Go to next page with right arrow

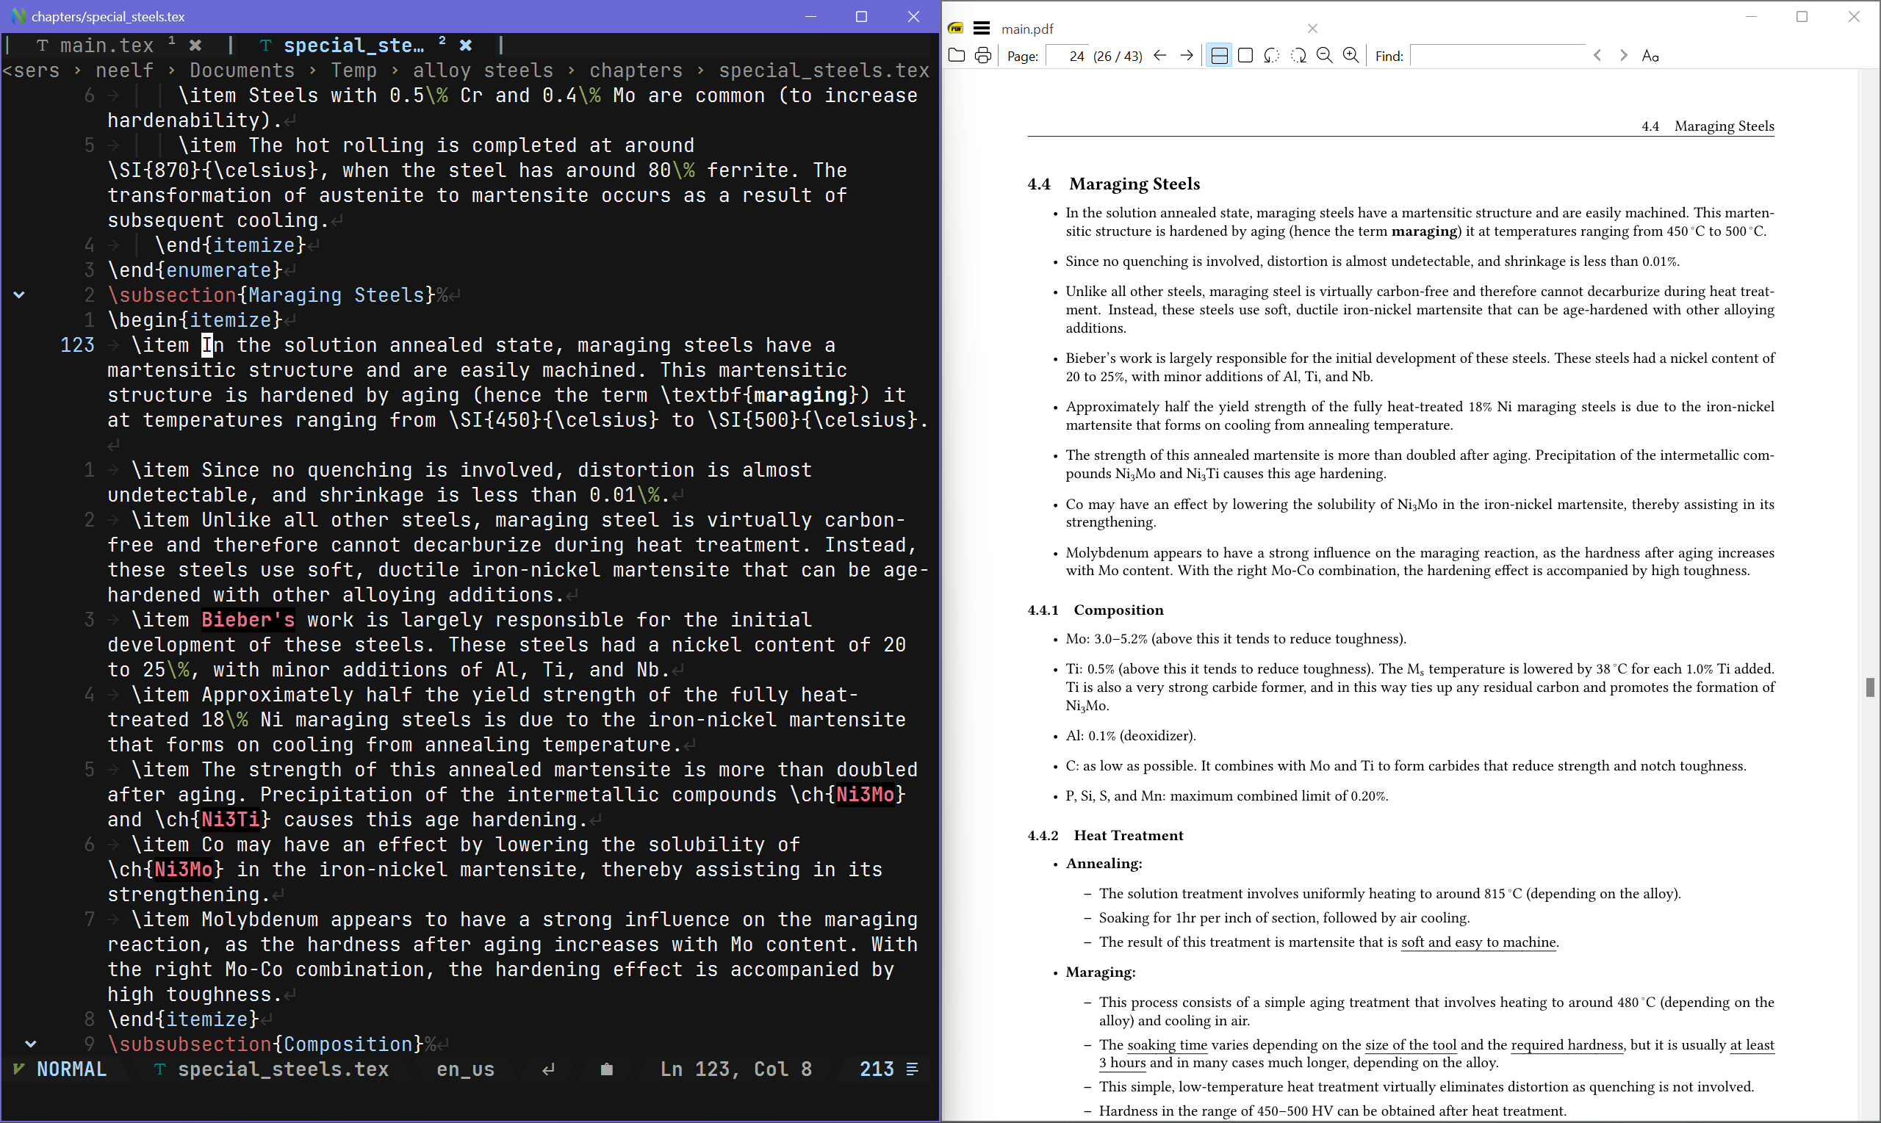pos(1187,55)
